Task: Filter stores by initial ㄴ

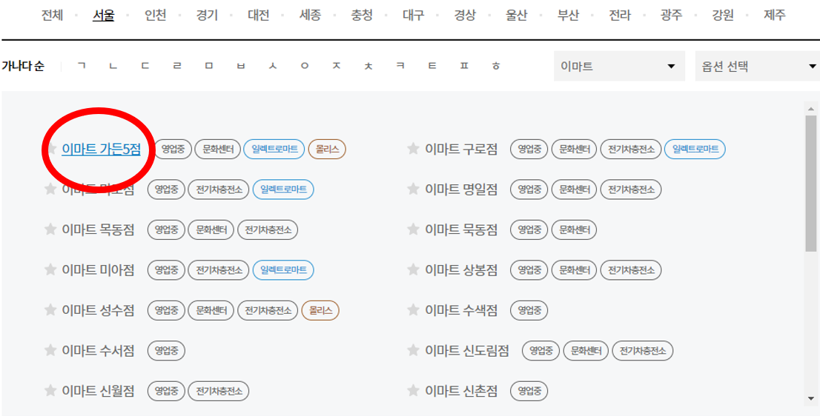Action: (113, 67)
